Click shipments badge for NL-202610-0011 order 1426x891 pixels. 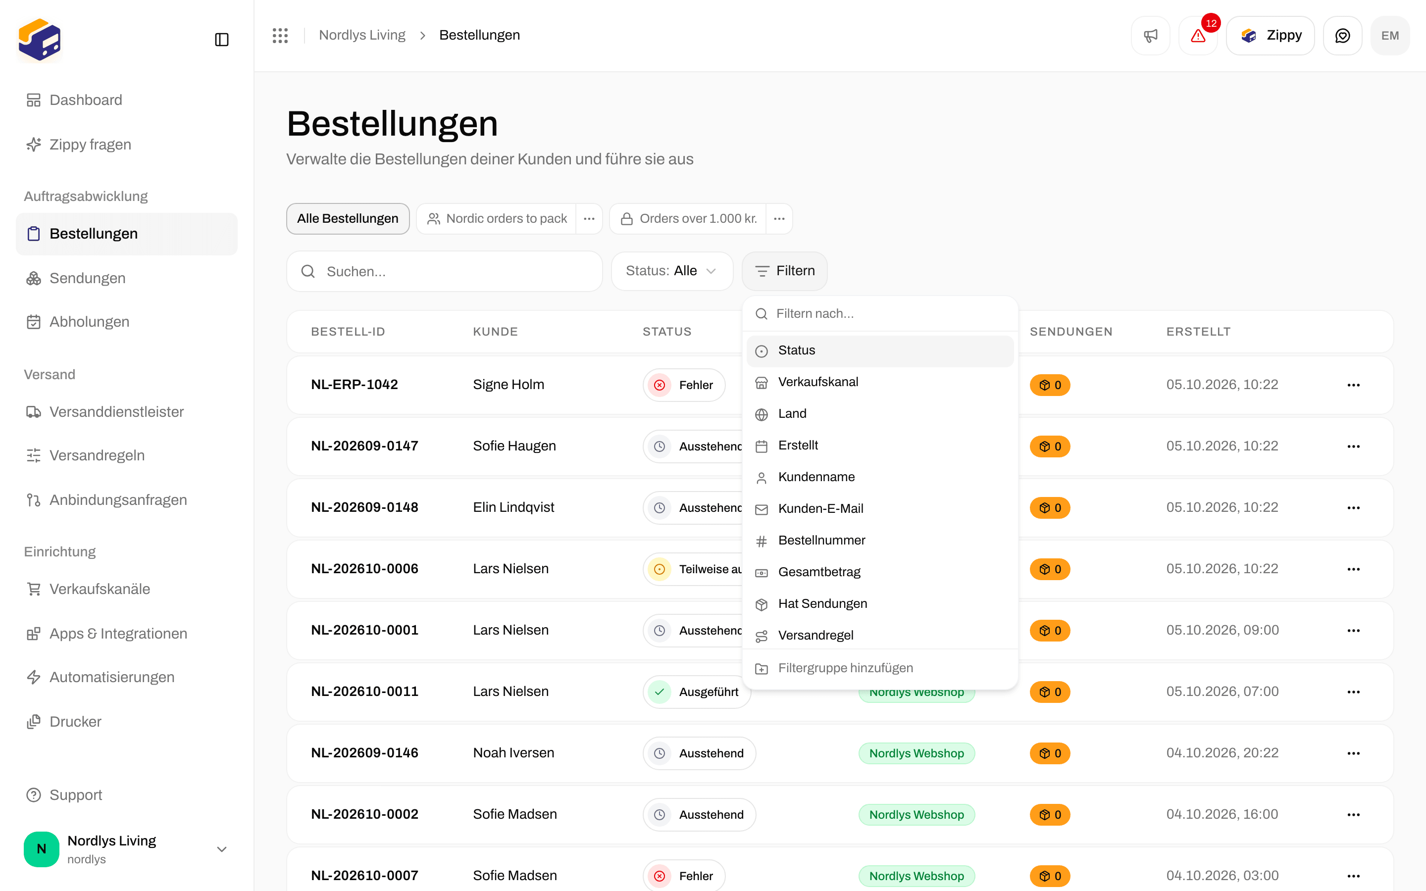point(1050,692)
